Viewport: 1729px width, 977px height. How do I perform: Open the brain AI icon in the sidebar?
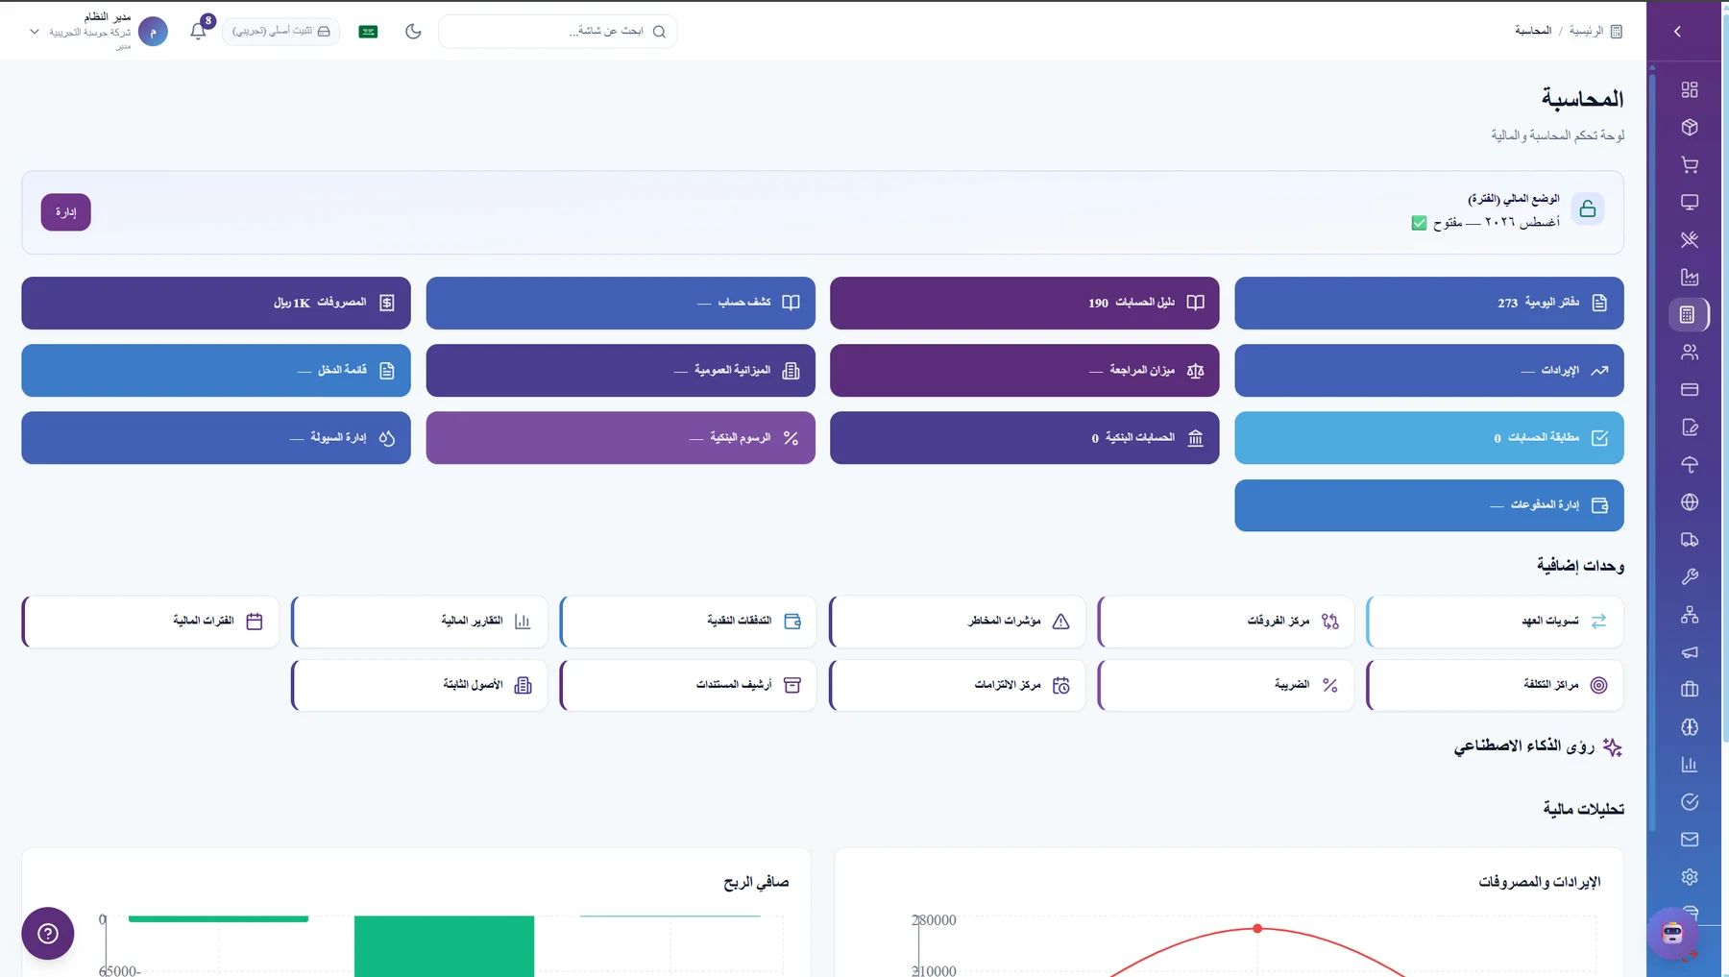1690,726
